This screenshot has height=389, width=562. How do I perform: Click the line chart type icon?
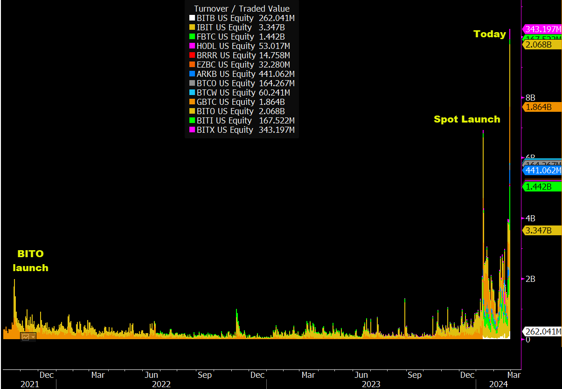pos(26,337)
